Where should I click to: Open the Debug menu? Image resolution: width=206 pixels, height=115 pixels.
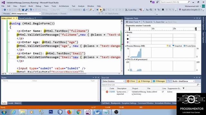tap(38, 6)
